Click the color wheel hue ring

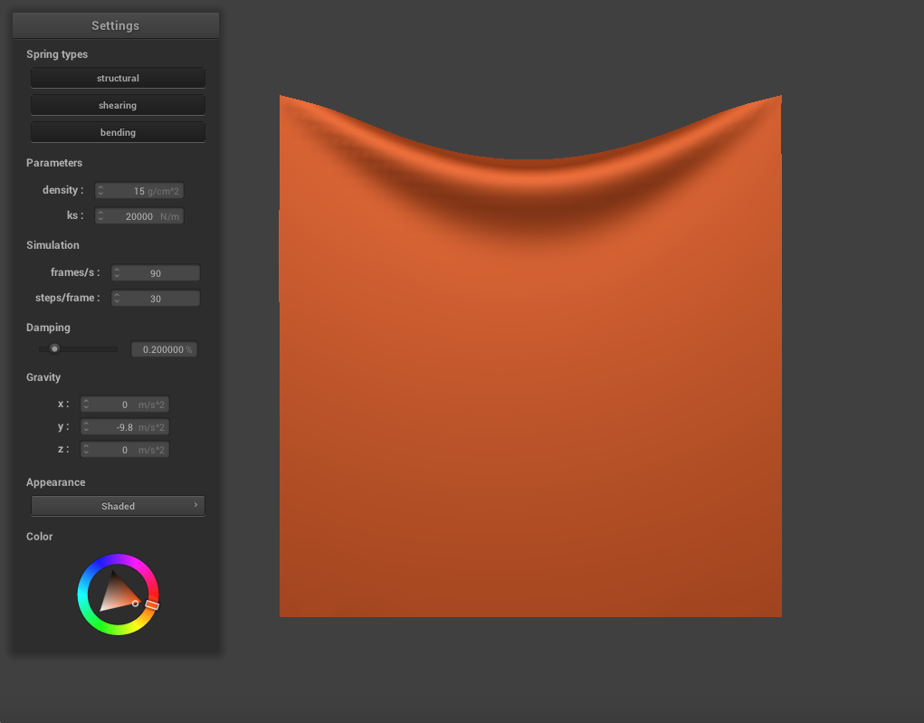[x=118, y=559]
